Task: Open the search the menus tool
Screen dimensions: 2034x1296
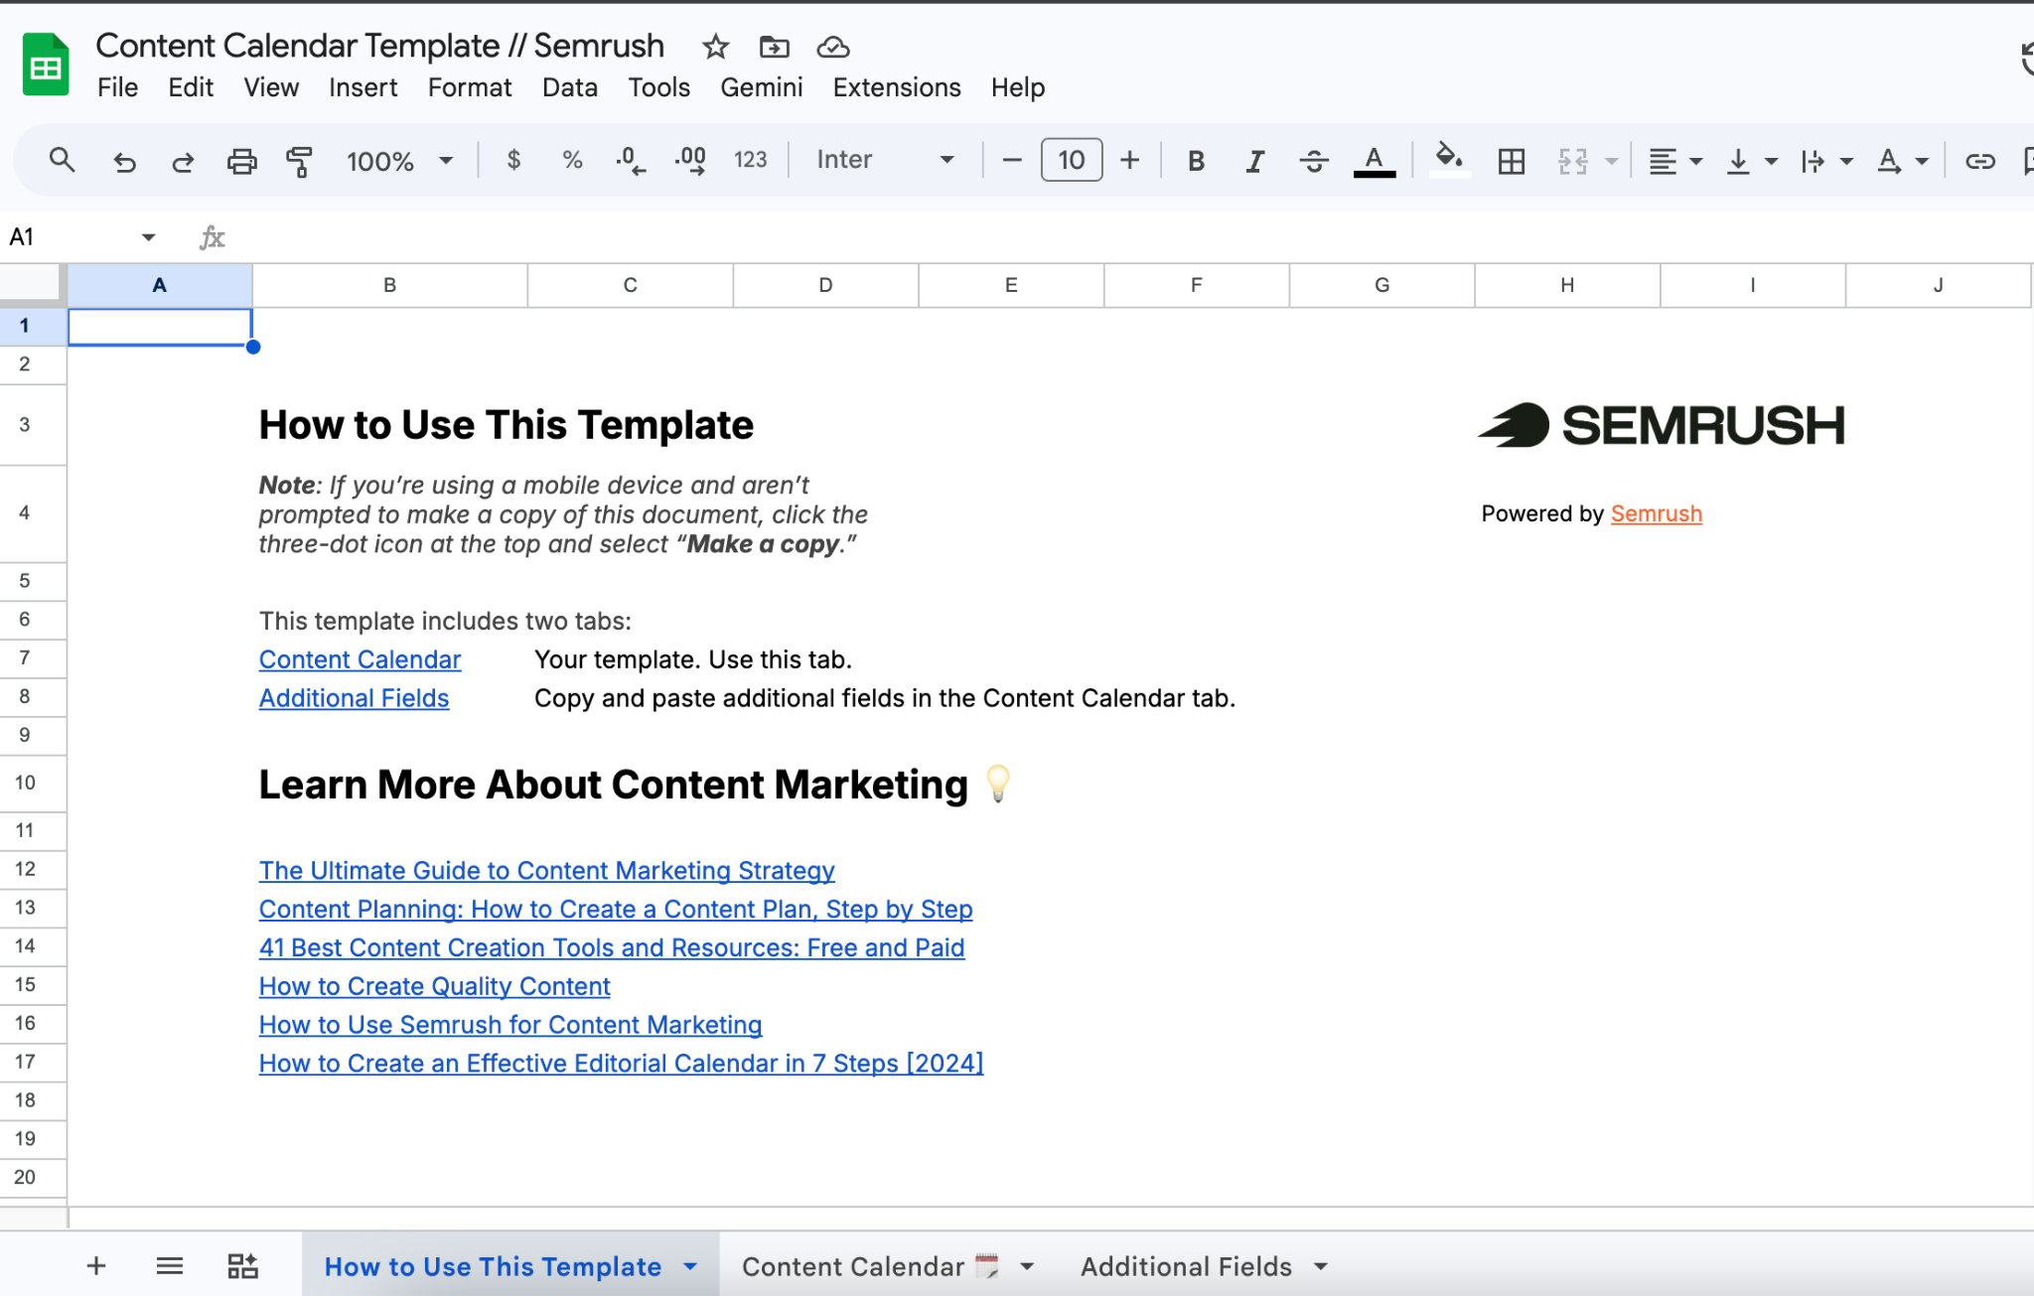Action: (62, 160)
